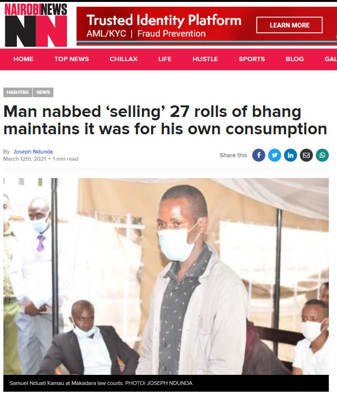Share article on LinkedIn icon
The image size is (337, 397).
point(290,155)
